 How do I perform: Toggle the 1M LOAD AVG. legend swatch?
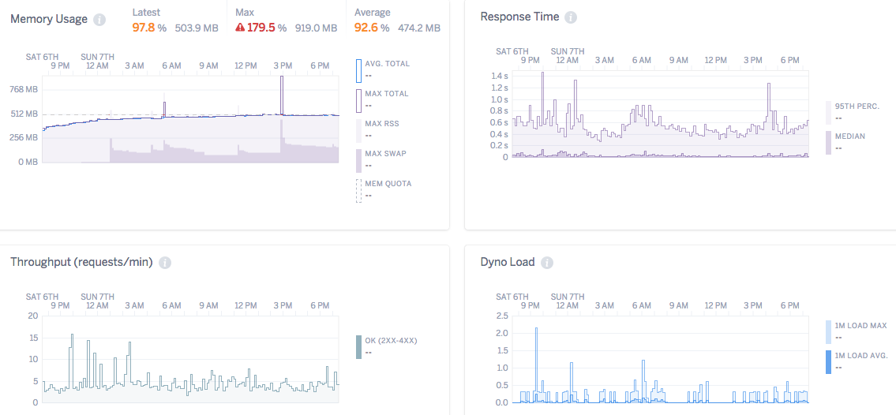[x=829, y=362]
